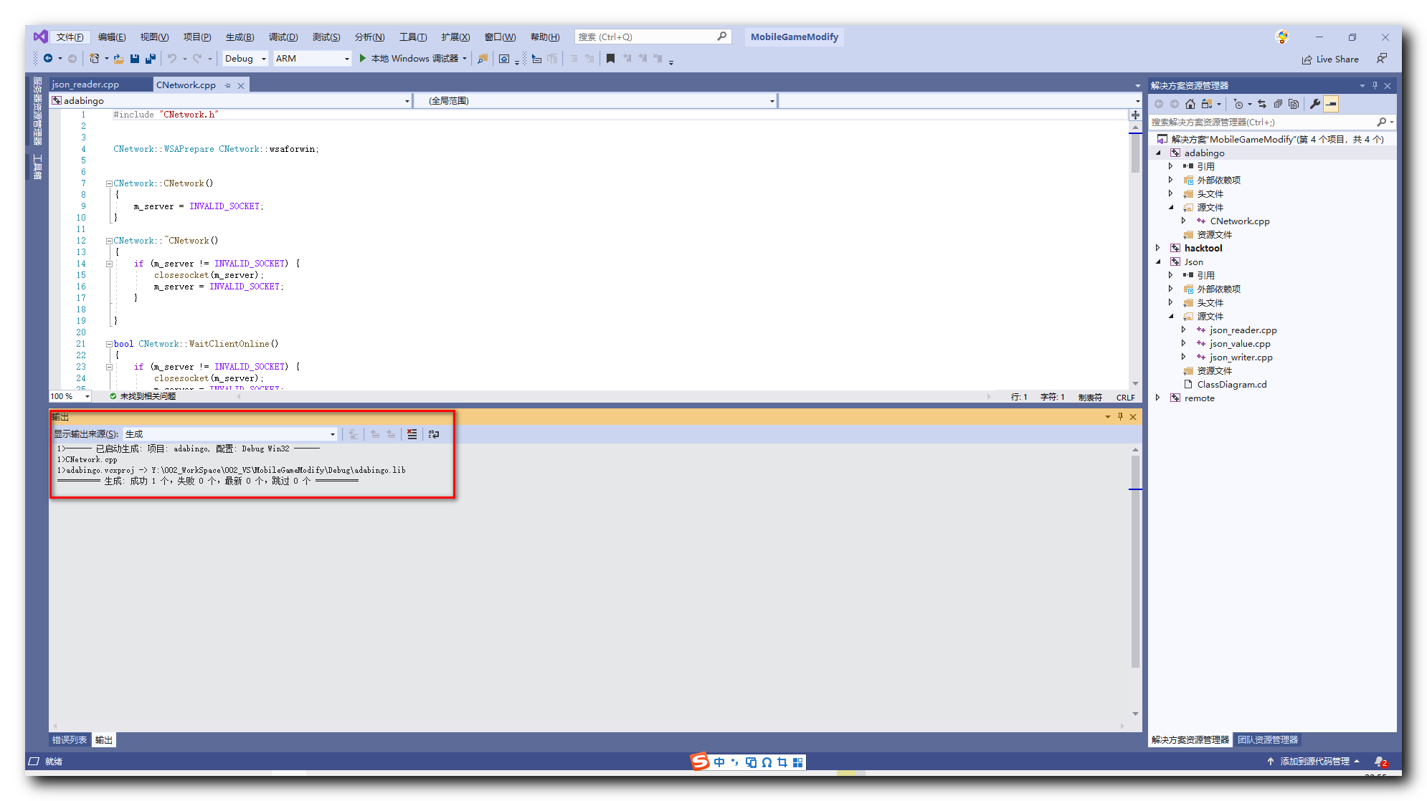Image resolution: width=1427 pixels, height=801 pixels.
Task: Open the 工具(T) menu
Action: (413, 37)
